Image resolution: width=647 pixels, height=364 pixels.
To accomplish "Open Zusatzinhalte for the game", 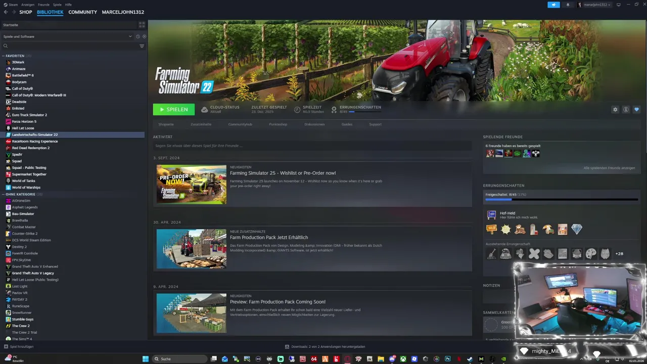I will coord(201,124).
